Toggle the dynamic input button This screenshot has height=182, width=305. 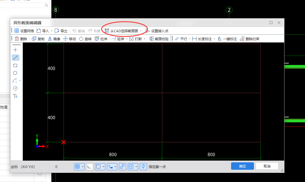coord(110,167)
